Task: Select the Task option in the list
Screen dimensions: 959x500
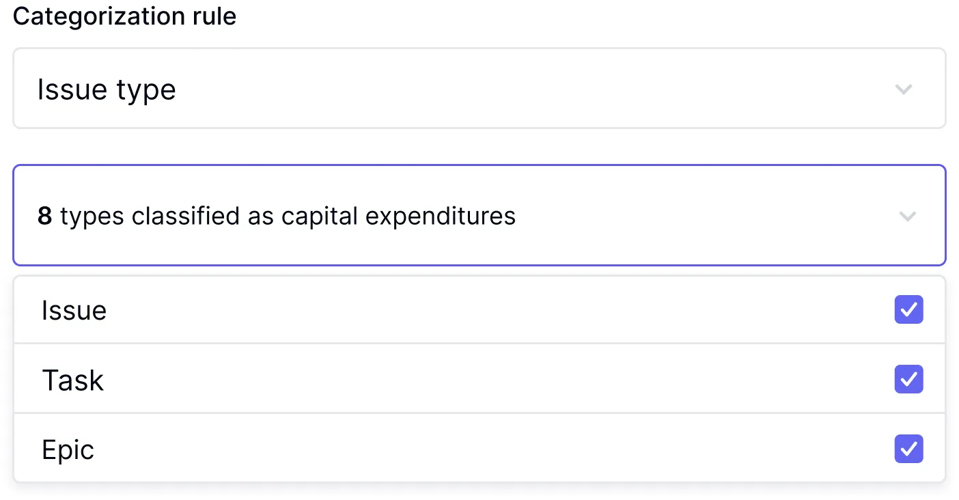Action: point(479,379)
